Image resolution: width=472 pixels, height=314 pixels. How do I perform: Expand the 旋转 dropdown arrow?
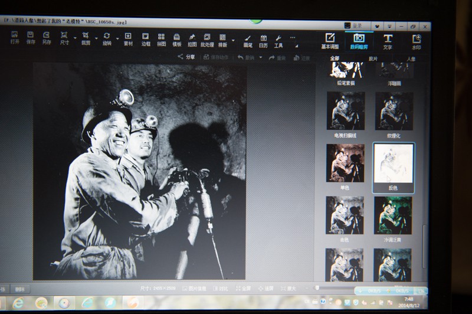117,39
